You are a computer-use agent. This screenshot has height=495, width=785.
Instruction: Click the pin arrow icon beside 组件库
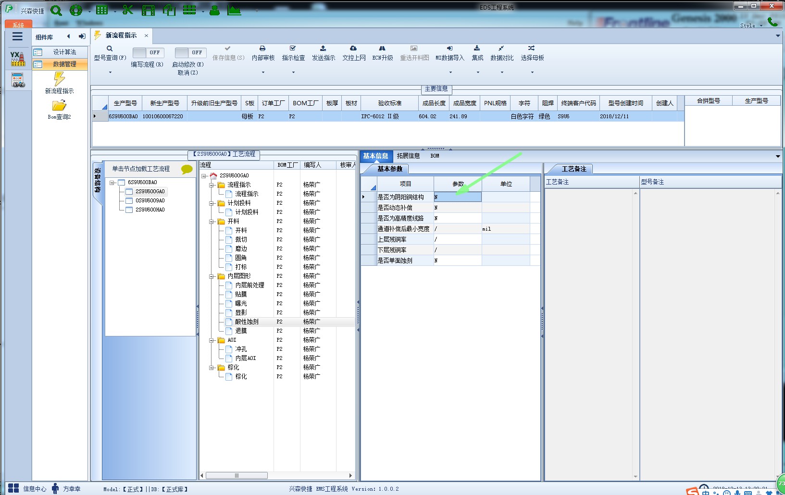click(82, 37)
